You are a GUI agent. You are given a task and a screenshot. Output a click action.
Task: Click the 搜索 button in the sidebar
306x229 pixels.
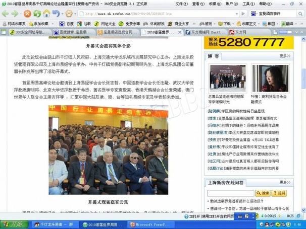(x=262, y=193)
